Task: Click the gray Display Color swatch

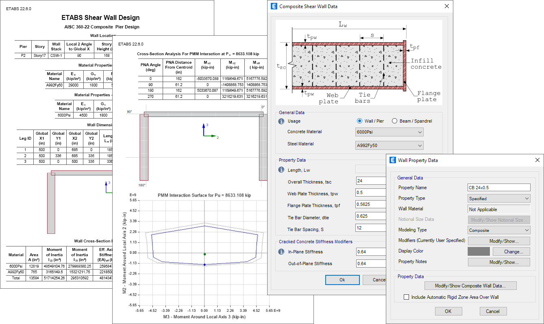Action: click(x=479, y=252)
